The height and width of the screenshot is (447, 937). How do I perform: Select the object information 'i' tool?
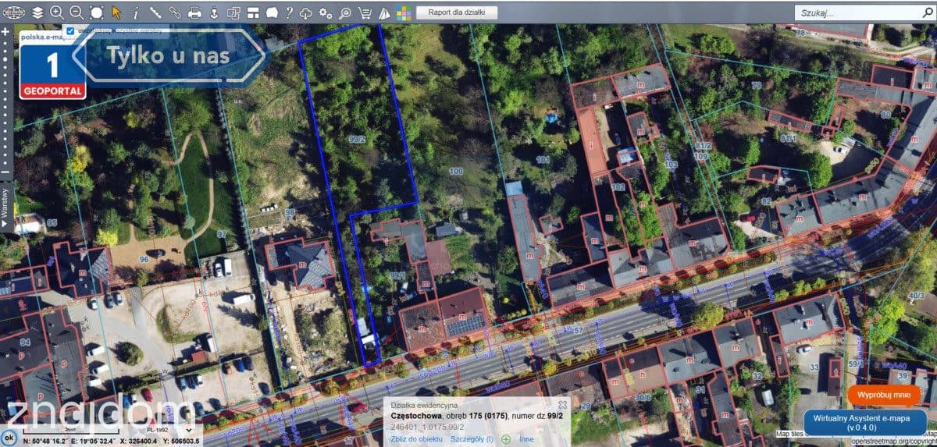pos(136,12)
